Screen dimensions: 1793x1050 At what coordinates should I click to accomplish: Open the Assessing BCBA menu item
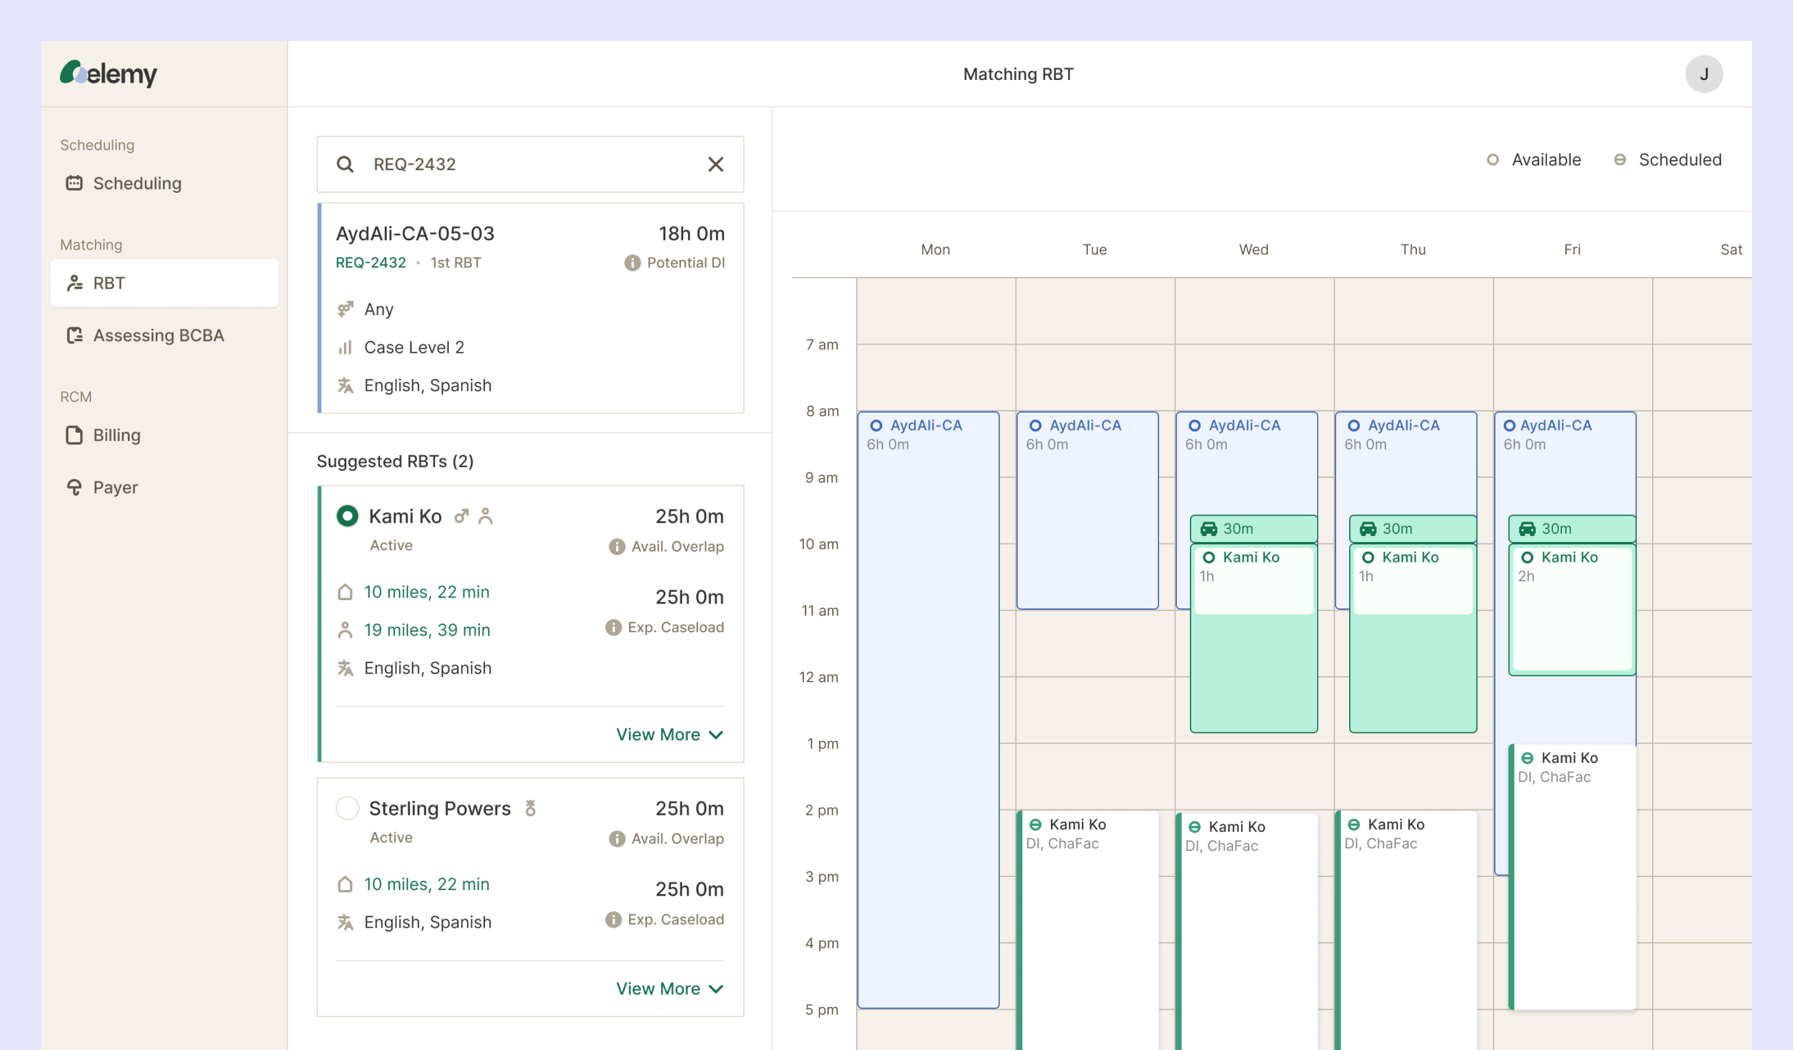pos(158,335)
